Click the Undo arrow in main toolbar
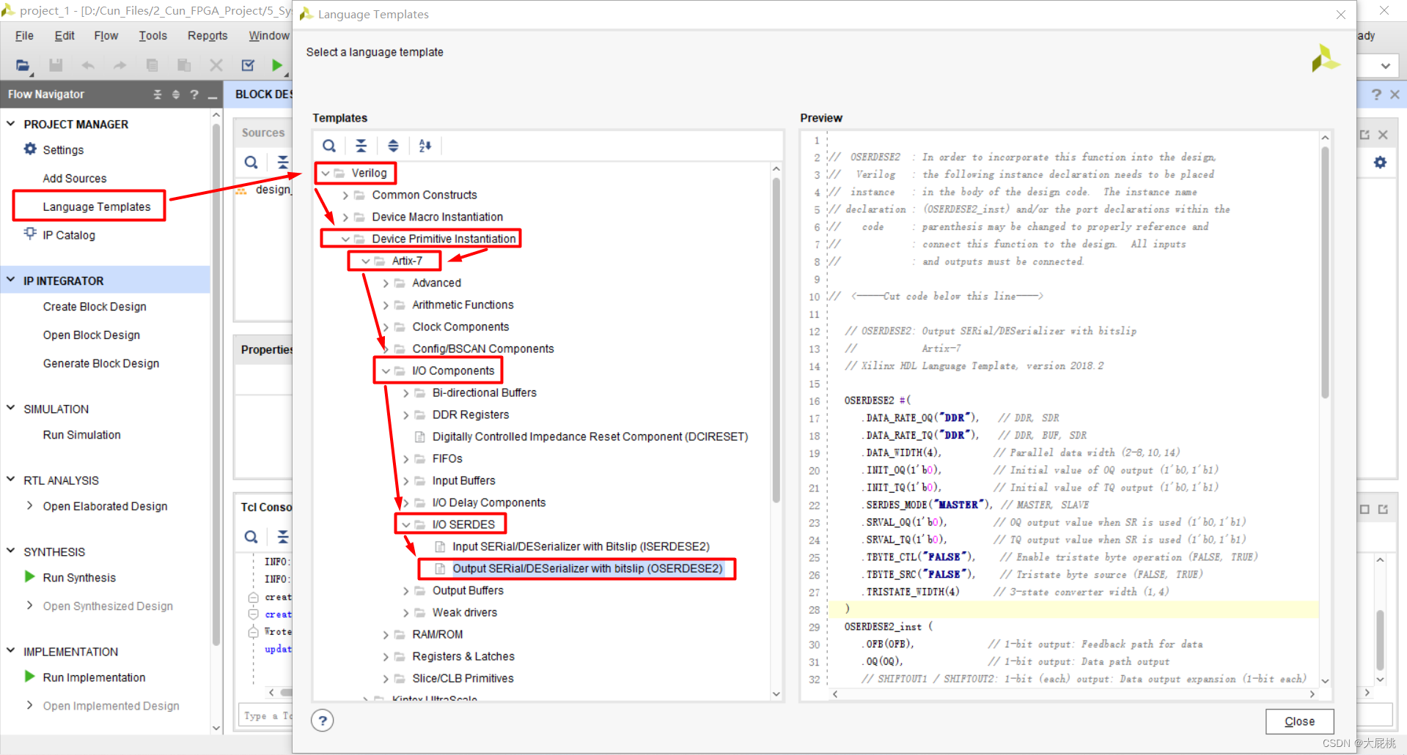 pos(88,65)
